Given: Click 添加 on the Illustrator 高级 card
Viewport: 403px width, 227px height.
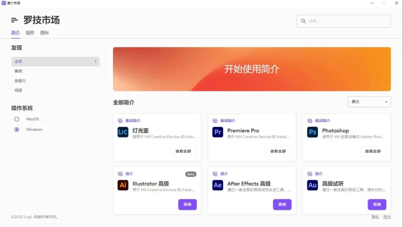Looking at the screenshot, I should (187, 204).
